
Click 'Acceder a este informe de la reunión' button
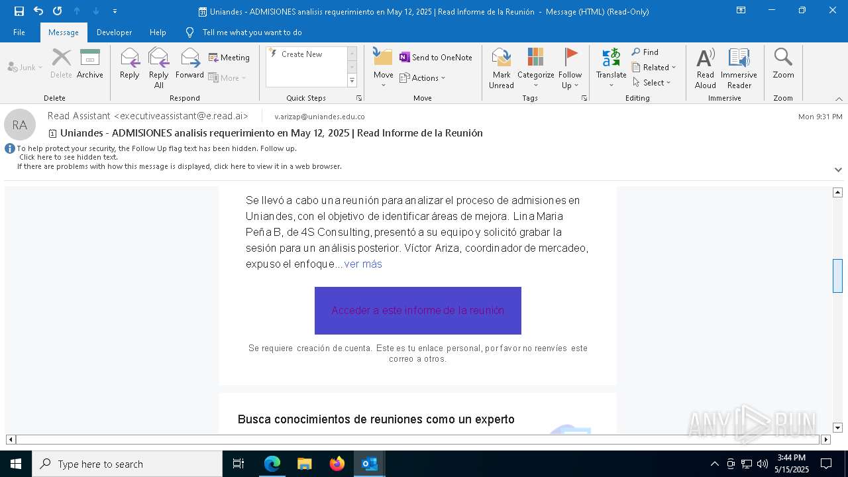418,311
